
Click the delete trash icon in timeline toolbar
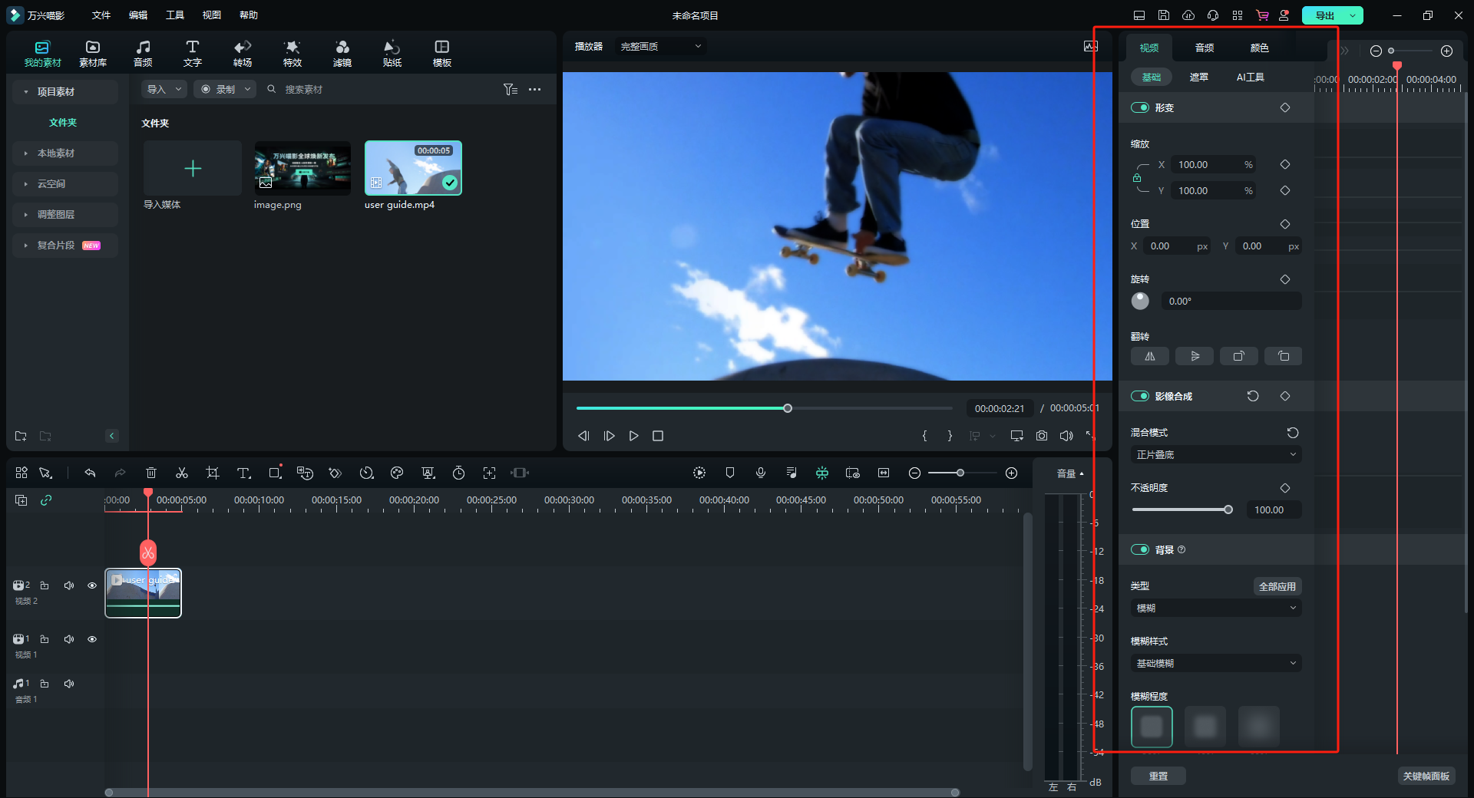151,473
